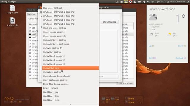Image resolution: width=190 pixels, height=106 pixels.
Task: Select Clock and stats - conkyrc
Action: 70,28
